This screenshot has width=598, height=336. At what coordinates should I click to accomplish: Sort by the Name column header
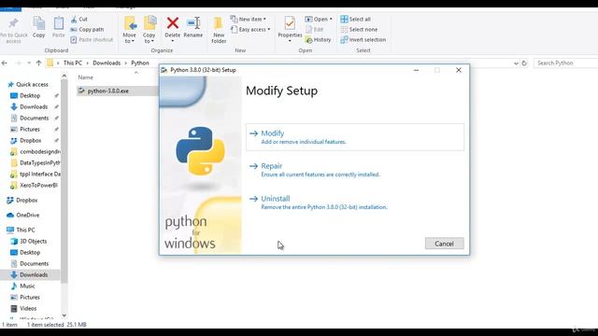tap(85, 77)
